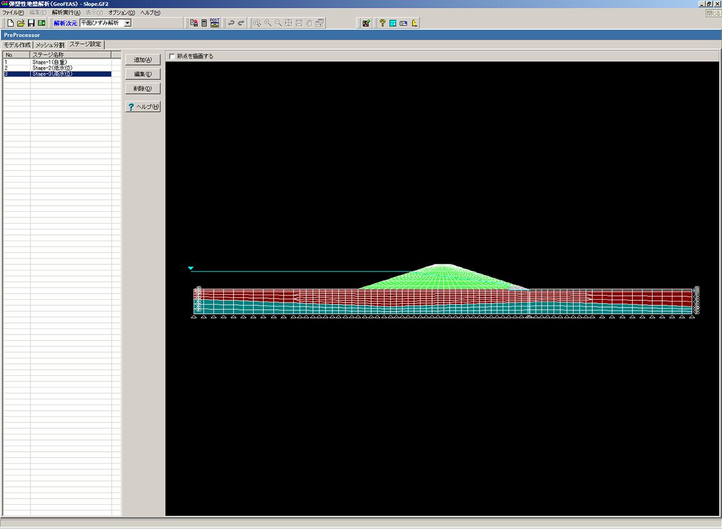Click the 削除(D) button
Viewport: 722px width, 529px height.
point(143,89)
